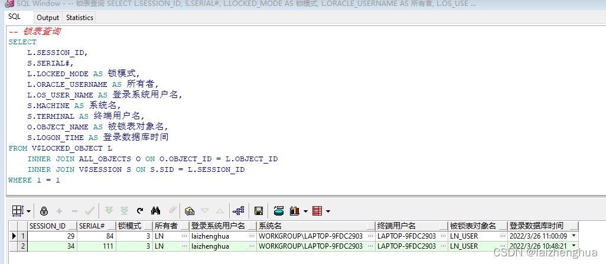Select the SQL tab

coord(14,17)
